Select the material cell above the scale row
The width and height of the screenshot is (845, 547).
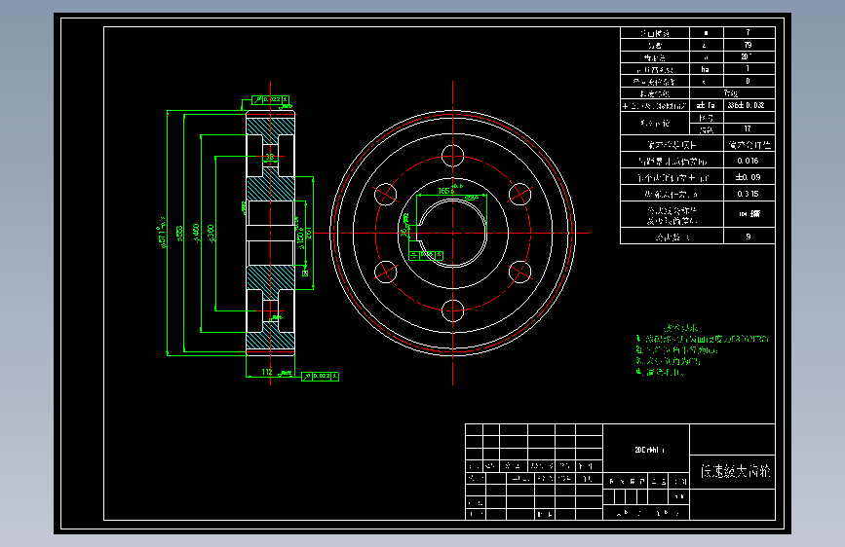coord(646,450)
